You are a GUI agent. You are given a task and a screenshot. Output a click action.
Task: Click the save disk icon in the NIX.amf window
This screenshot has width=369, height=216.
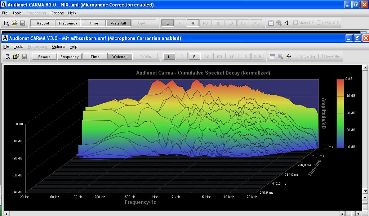pos(23,23)
